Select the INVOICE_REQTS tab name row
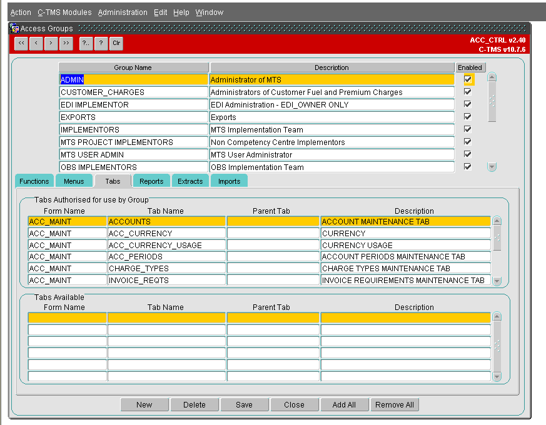The image size is (546, 425). click(166, 281)
